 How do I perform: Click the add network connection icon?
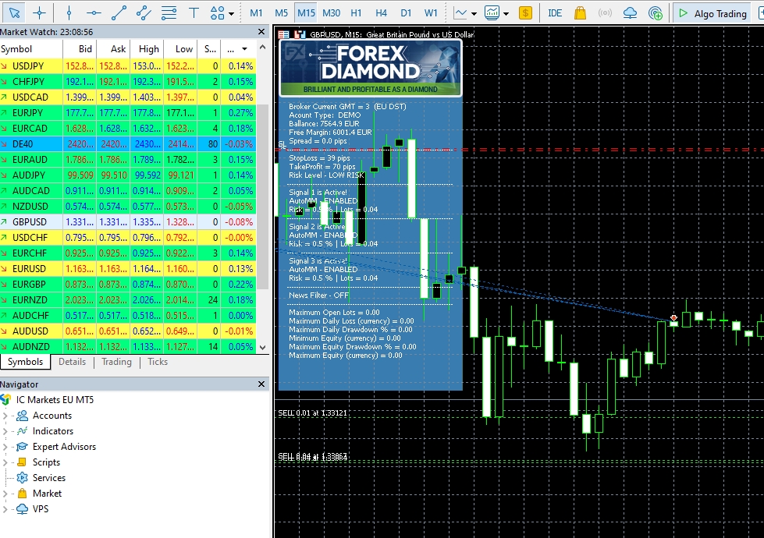pos(656,13)
